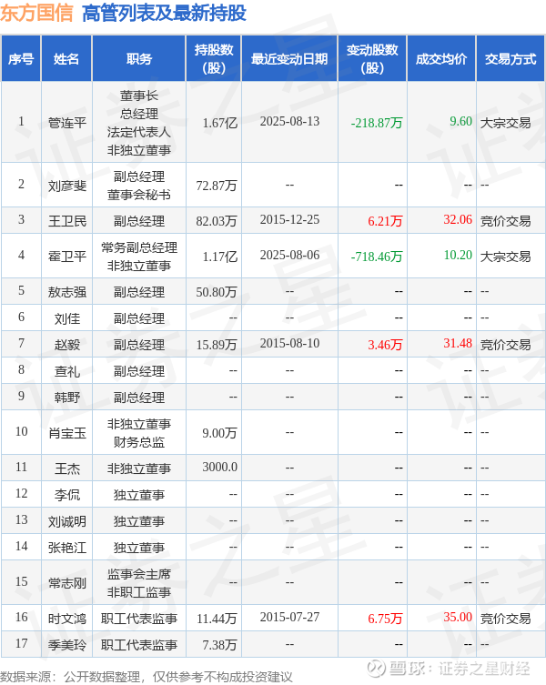
Task: Select the 序号 column header
Action: coord(21,58)
